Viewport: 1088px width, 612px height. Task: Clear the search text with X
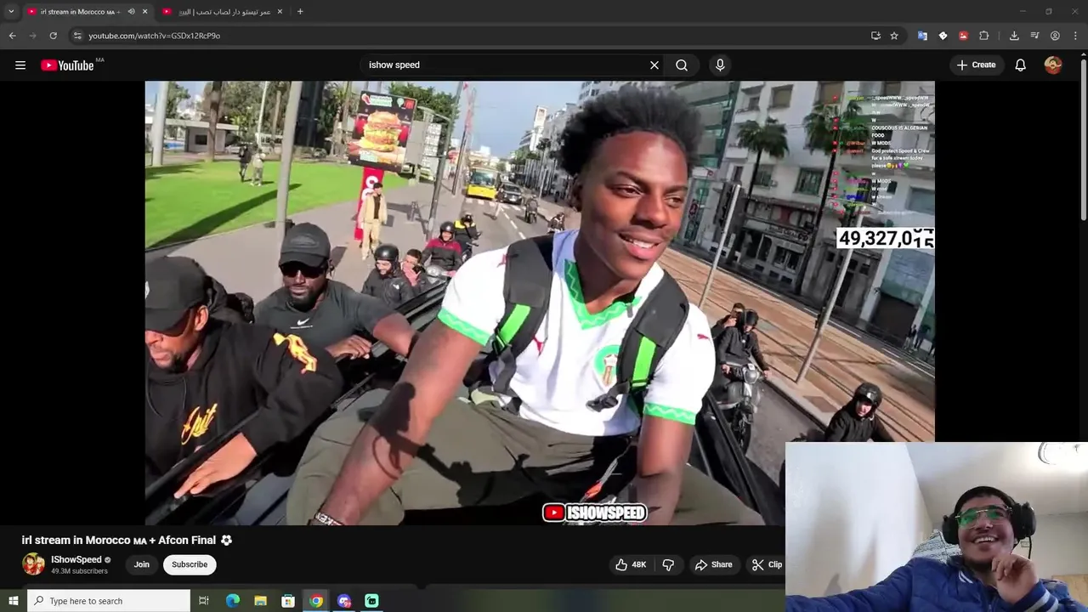(x=654, y=65)
